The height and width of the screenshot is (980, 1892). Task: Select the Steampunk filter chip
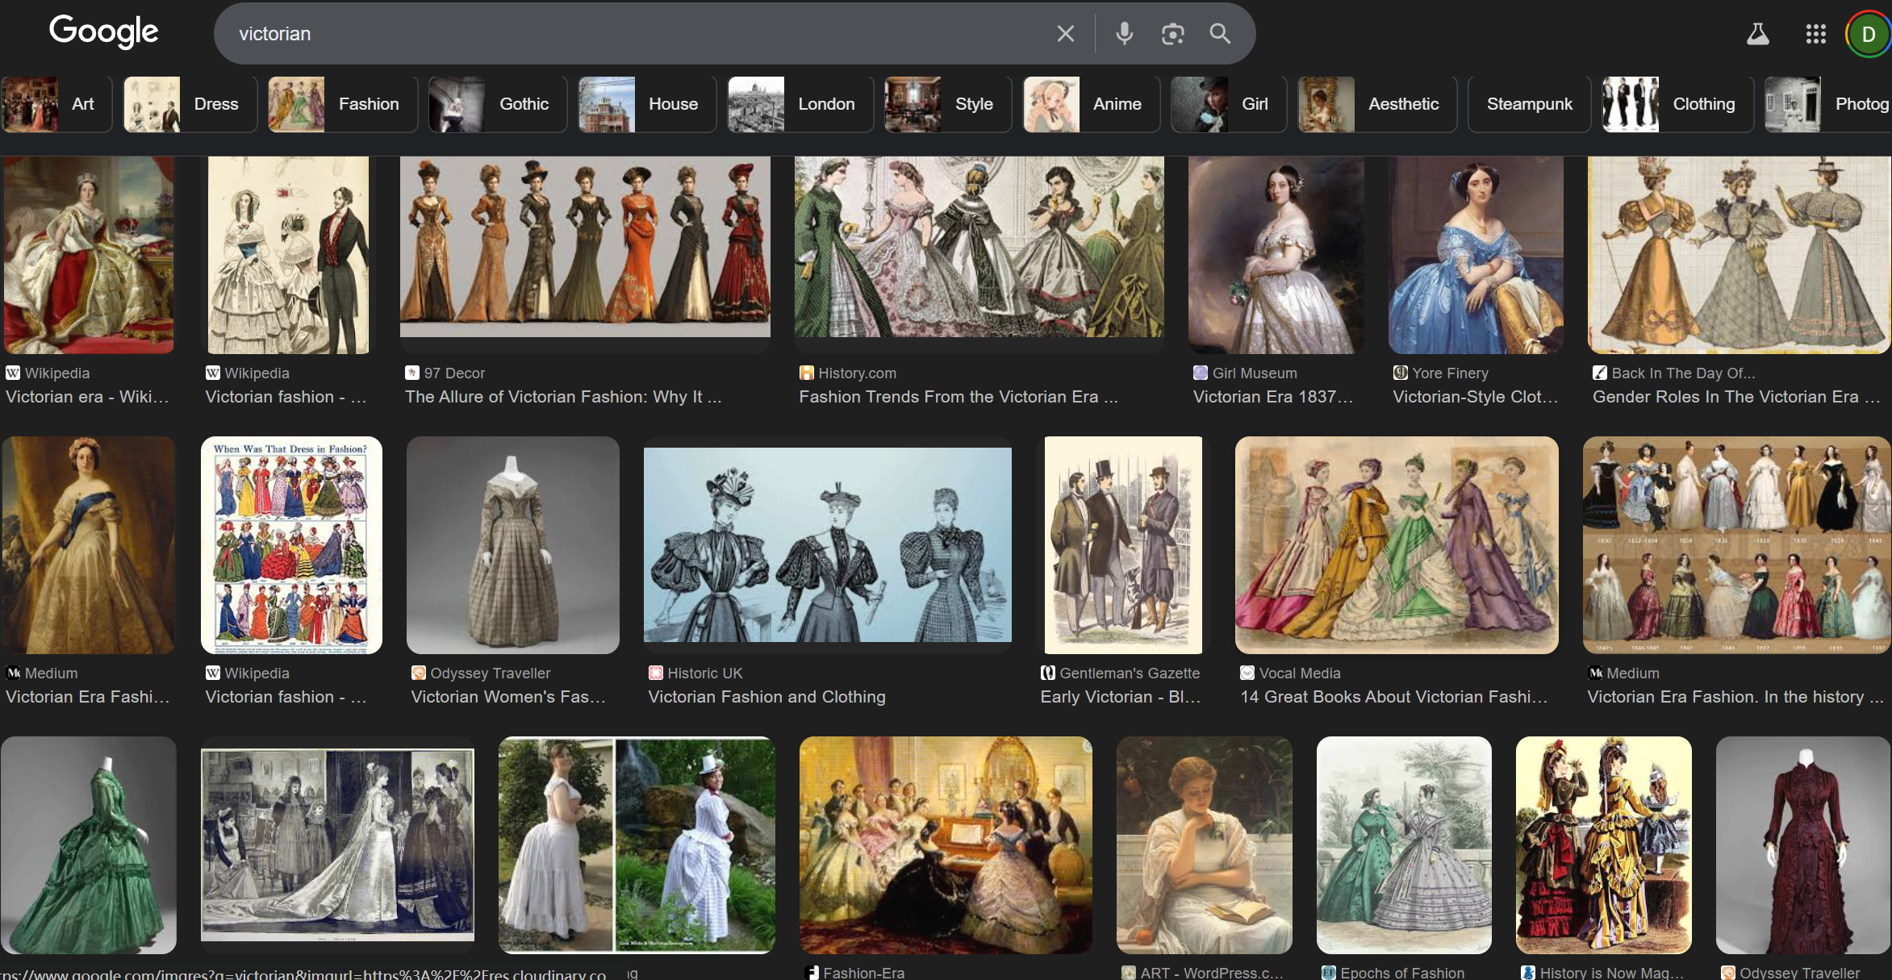point(1529,104)
